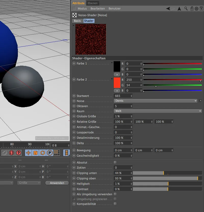The image size is (204, 212).
Task: Toggle the scale key icon
Action: 35,153
